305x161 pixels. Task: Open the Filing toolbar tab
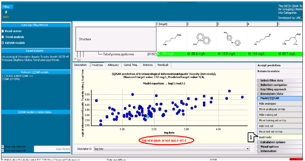click(6, 7)
